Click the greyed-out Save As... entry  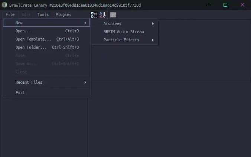pos(46,64)
